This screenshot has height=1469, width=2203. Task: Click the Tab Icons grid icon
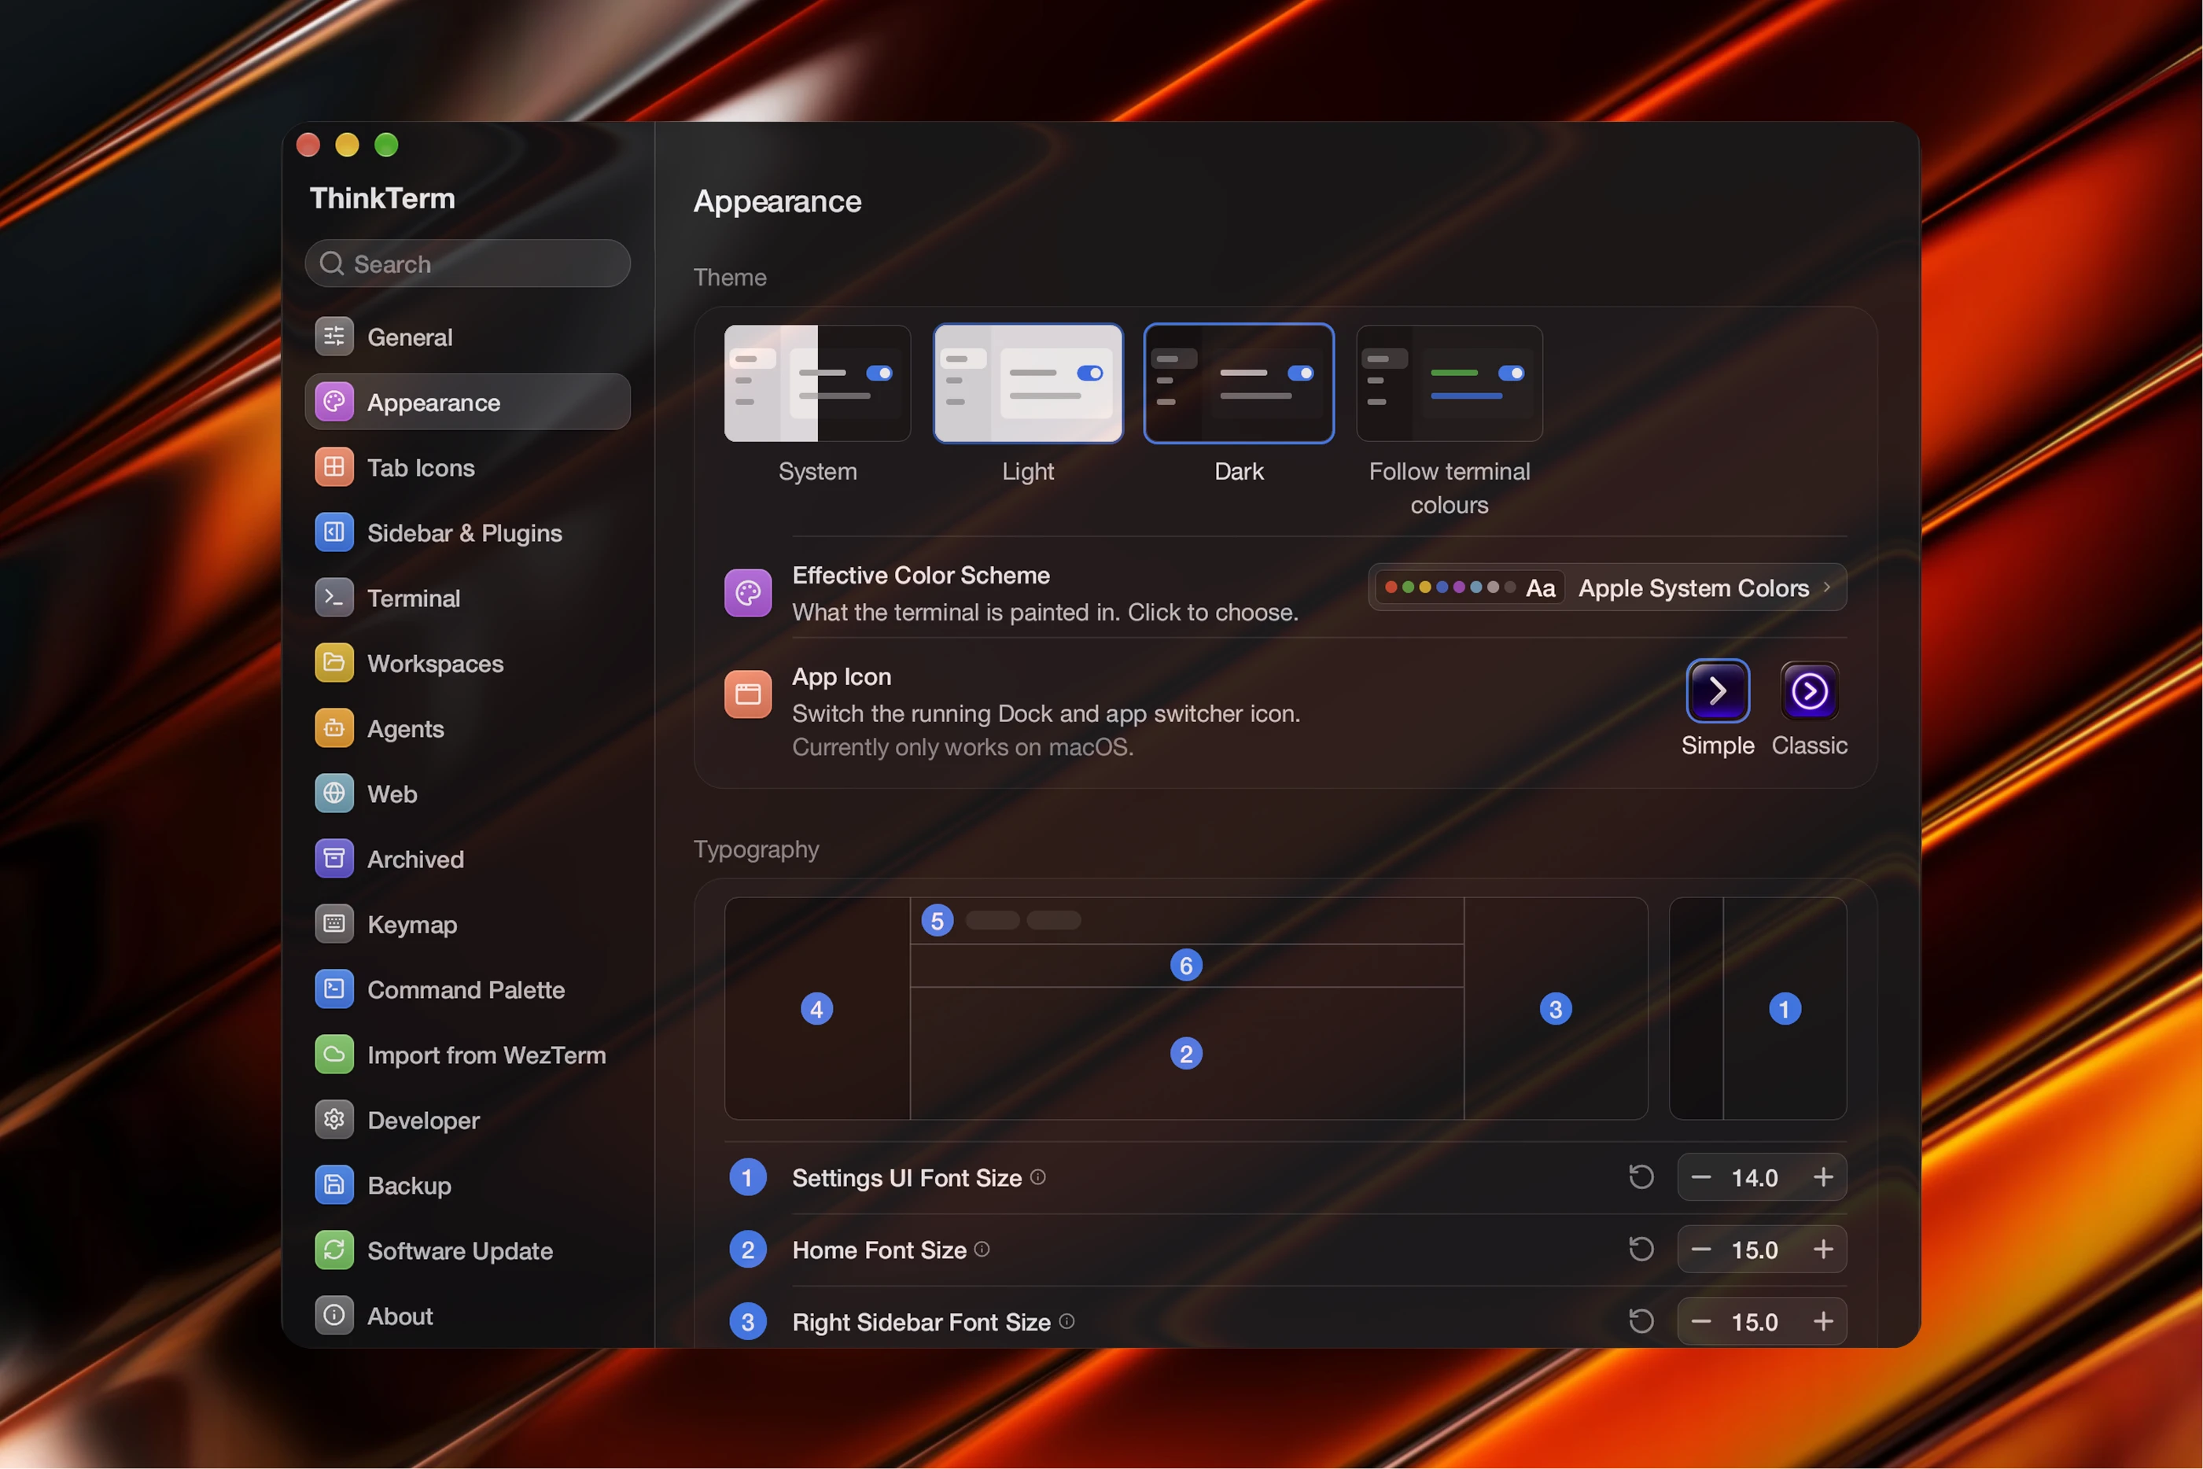[333, 467]
